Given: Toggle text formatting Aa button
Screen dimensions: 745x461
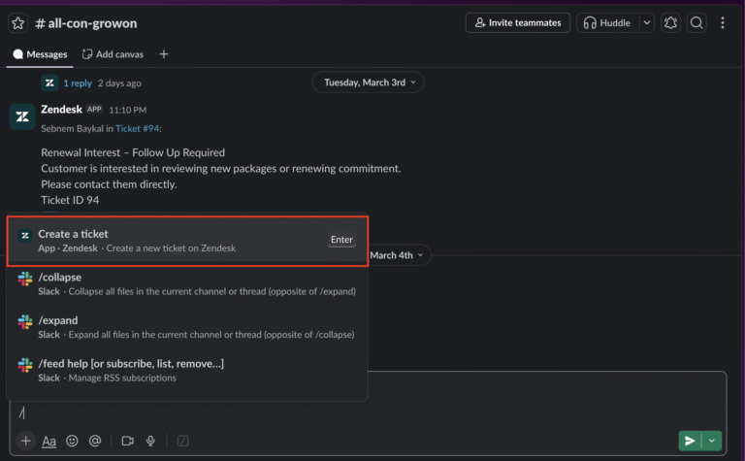Looking at the screenshot, I should pos(49,441).
